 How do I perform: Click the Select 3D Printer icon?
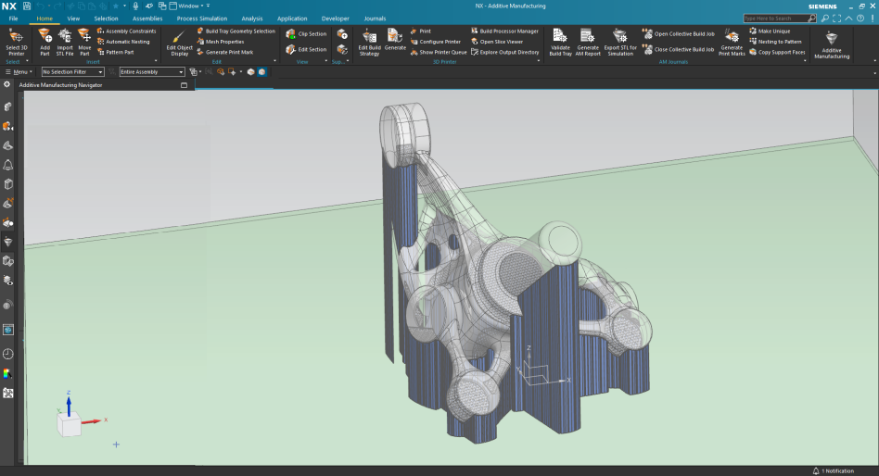point(16,36)
